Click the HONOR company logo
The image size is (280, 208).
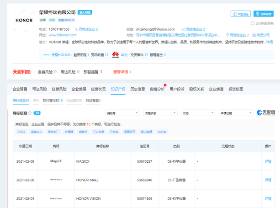[x=24, y=20]
